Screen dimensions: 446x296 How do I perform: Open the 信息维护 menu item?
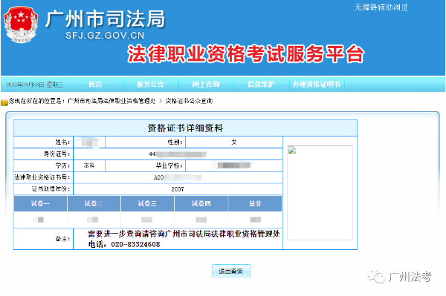click(x=261, y=85)
